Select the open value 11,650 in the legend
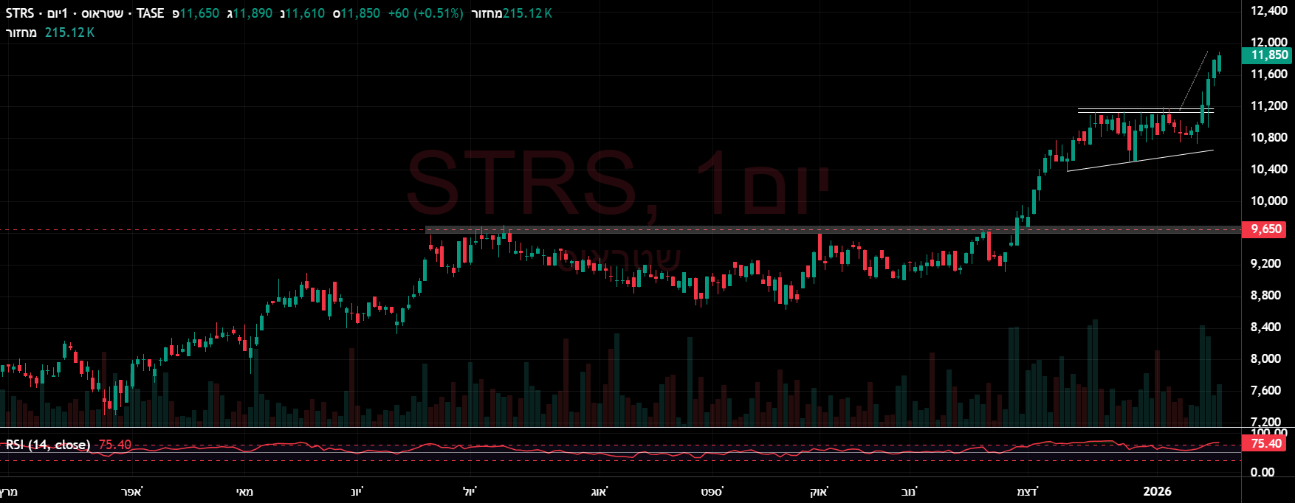Image resolution: width=1295 pixels, height=503 pixels. 199,13
